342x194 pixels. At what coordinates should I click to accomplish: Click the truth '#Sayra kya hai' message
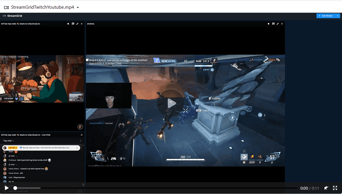coord(14,177)
